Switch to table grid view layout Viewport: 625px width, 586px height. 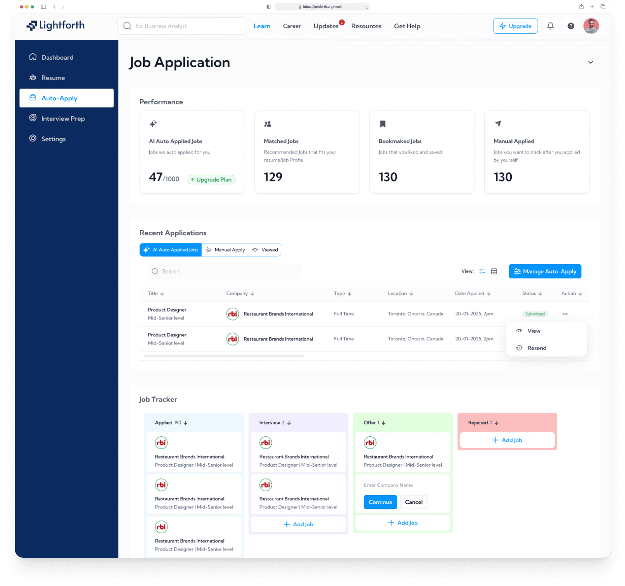(x=494, y=271)
